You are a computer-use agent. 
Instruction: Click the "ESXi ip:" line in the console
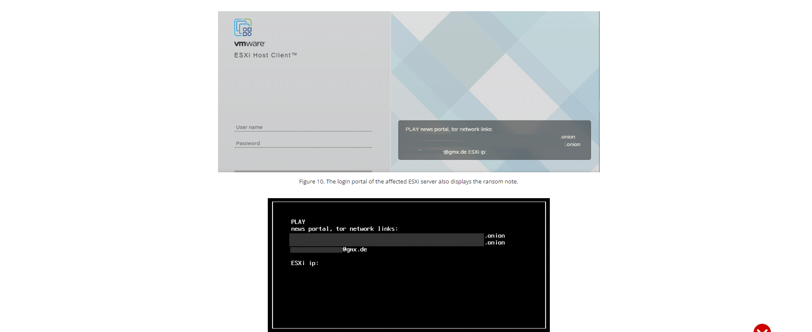(305, 263)
